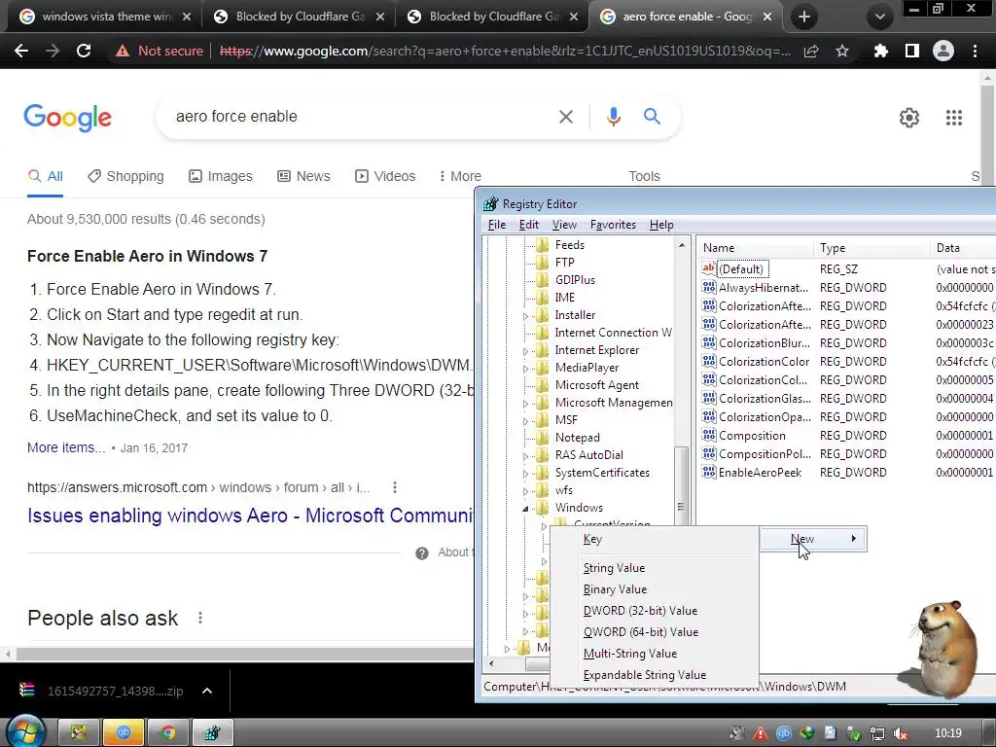Image resolution: width=996 pixels, height=747 pixels.
Task: Switch to Chrome in the taskbar
Action: (x=168, y=733)
